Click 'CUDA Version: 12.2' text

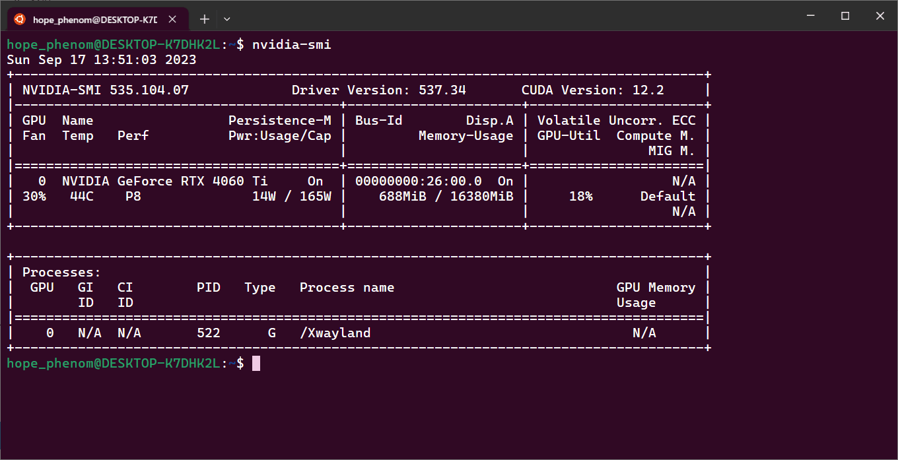[593, 90]
